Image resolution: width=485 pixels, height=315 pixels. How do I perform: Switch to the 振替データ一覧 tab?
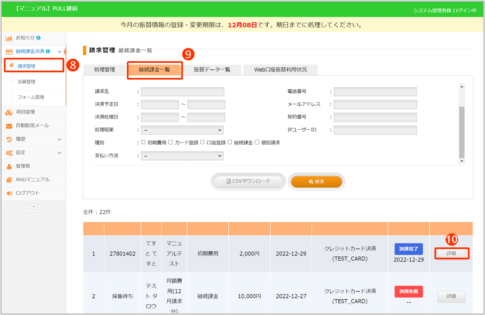click(x=212, y=70)
